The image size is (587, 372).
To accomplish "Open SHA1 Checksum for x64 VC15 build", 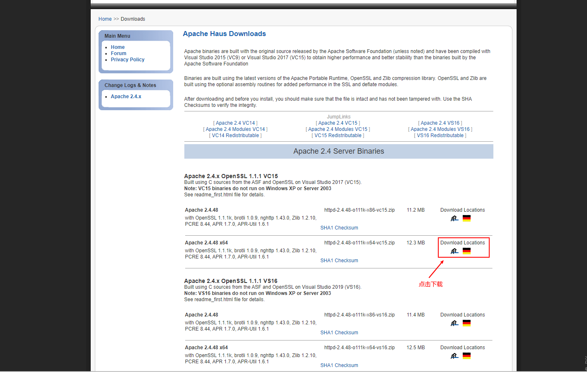I will [x=339, y=261].
